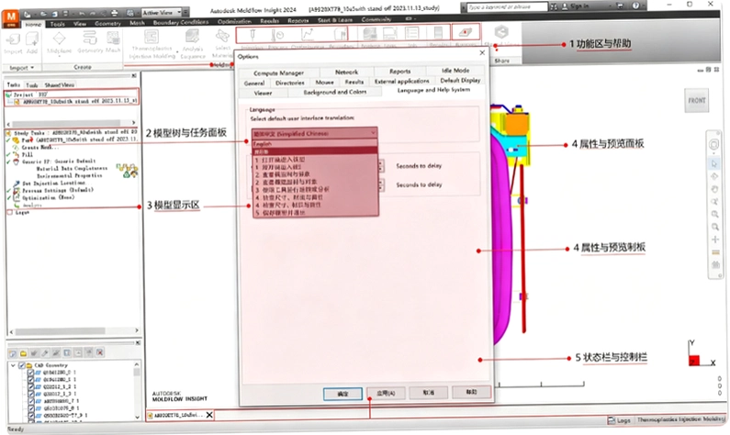This screenshot has width=730, height=435.
Task: Open the interface language combo box
Action: pos(314,133)
